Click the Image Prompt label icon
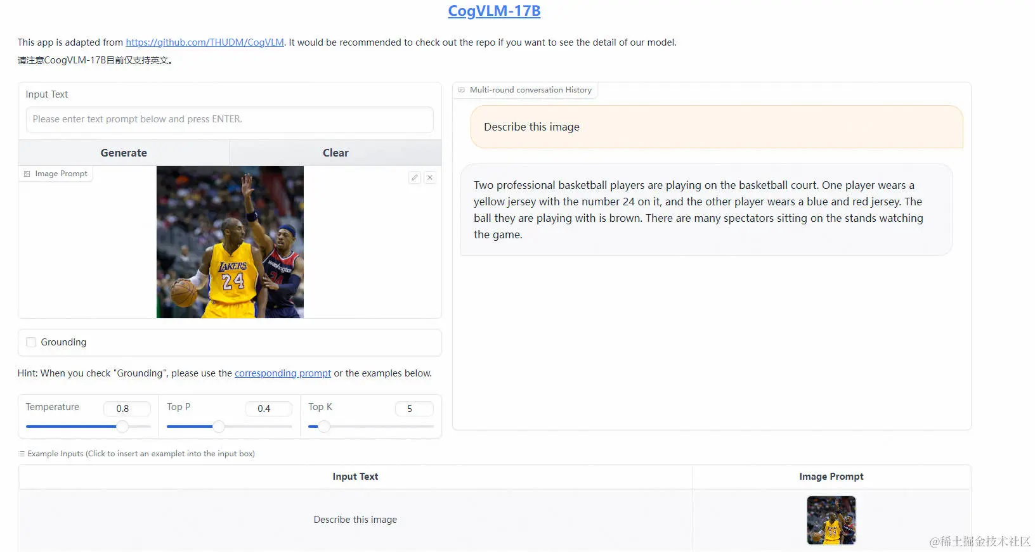Image resolution: width=1035 pixels, height=552 pixels. pos(27,174)
